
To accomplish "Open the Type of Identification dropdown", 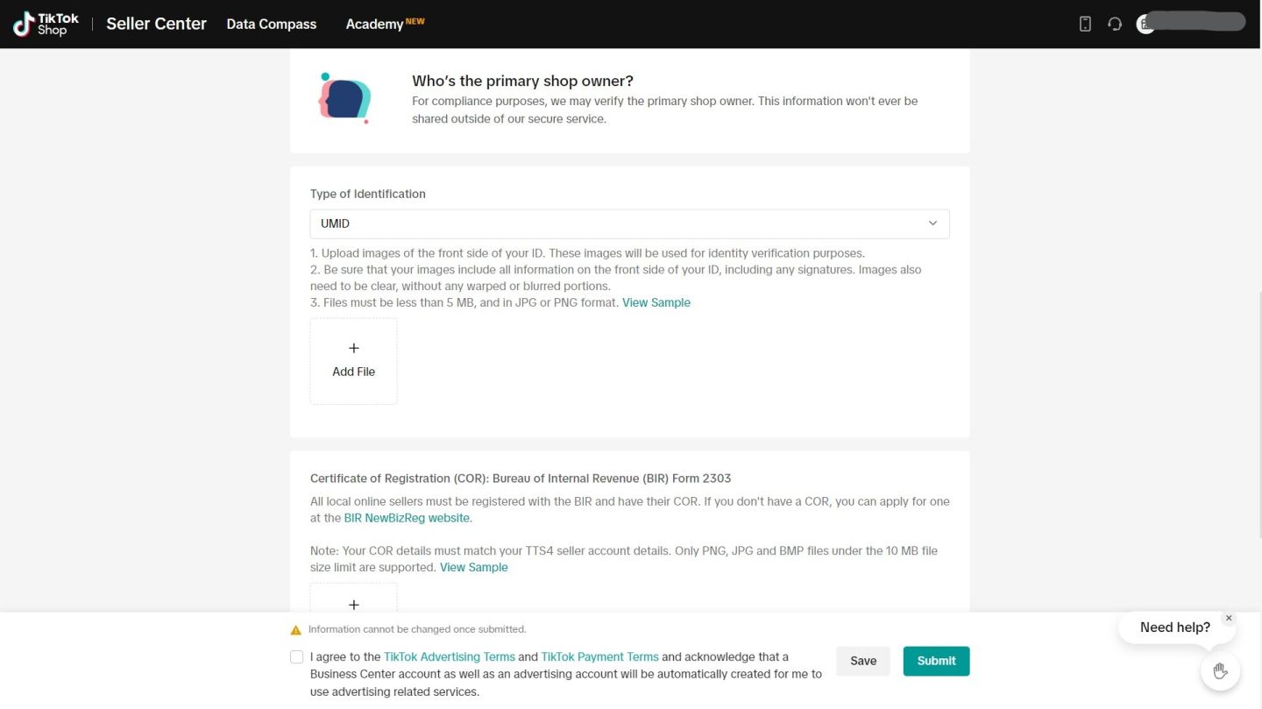I will pos(629,223).
